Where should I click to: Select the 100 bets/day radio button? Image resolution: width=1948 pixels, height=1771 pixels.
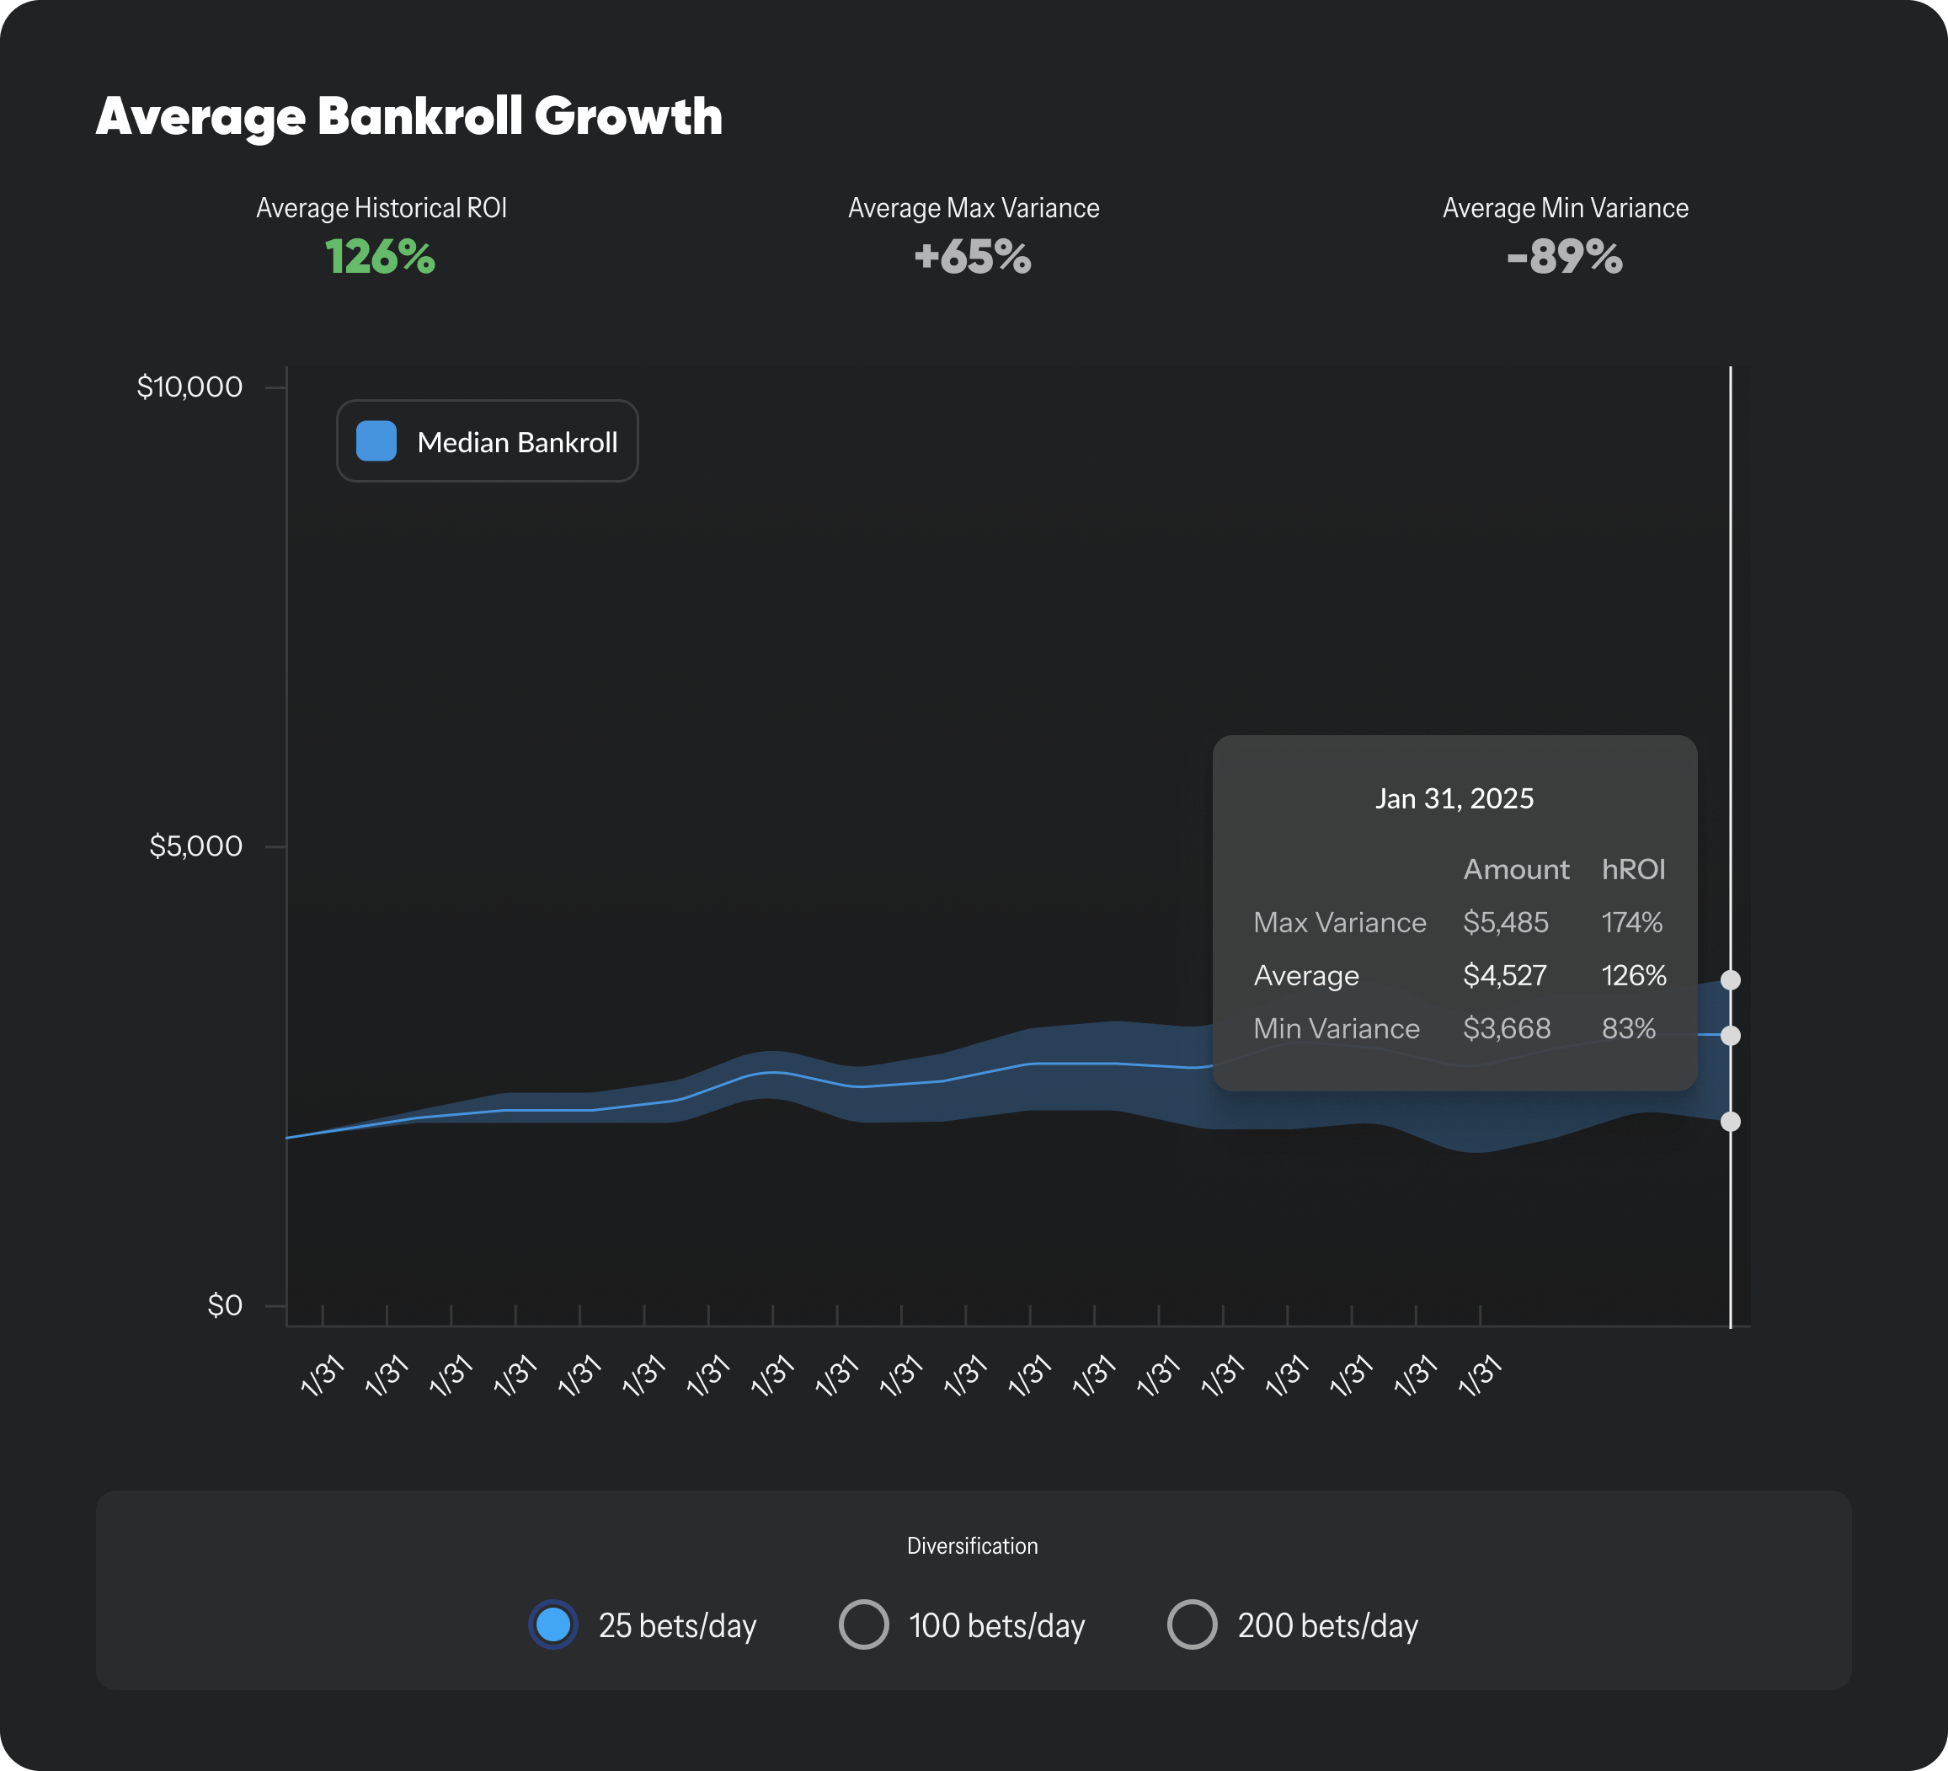pos(863,1625)
